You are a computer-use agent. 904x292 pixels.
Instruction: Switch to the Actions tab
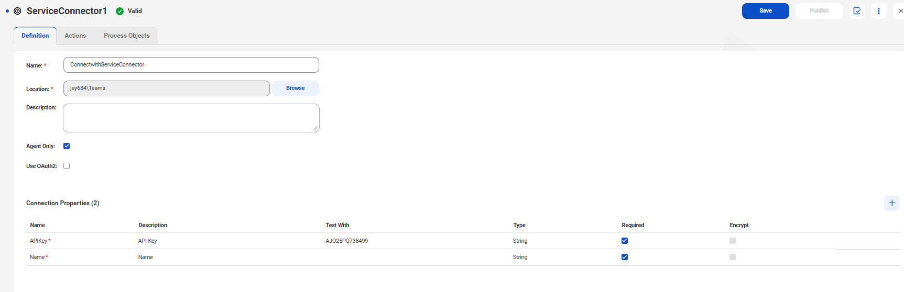[x=75, y=36]
